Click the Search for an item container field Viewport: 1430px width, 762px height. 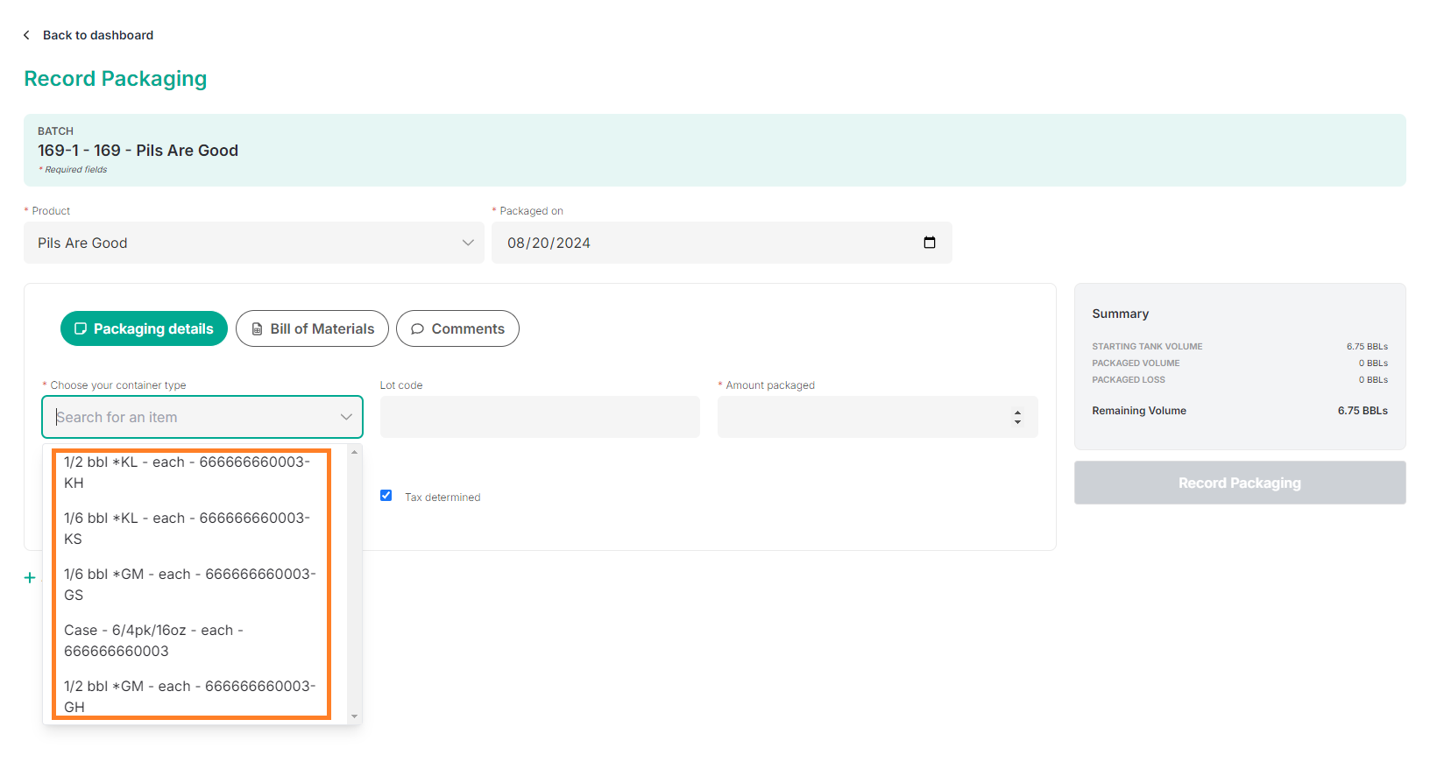coord(202,417)
